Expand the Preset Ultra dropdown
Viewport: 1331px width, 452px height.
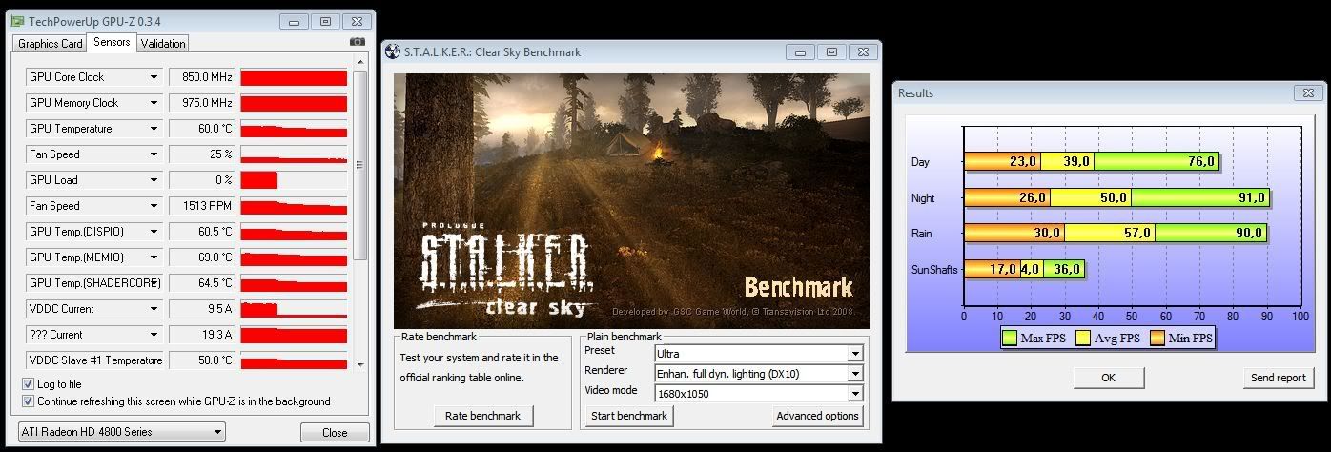854,354
